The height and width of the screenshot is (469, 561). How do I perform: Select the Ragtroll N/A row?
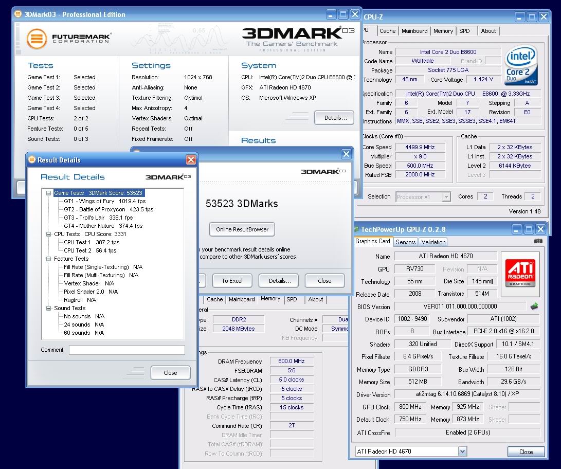[x=80, y=300]
